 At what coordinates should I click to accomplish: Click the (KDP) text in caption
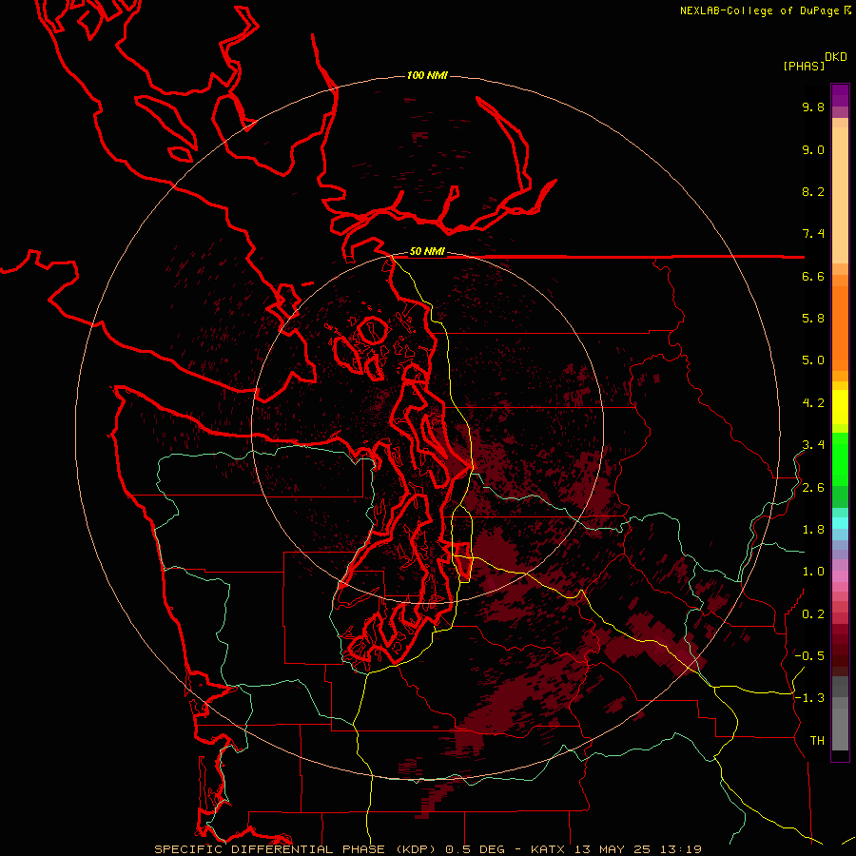tap(414, 849)
